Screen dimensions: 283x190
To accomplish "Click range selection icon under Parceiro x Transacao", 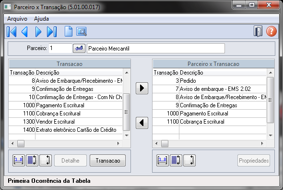I will tap(163, 160).
